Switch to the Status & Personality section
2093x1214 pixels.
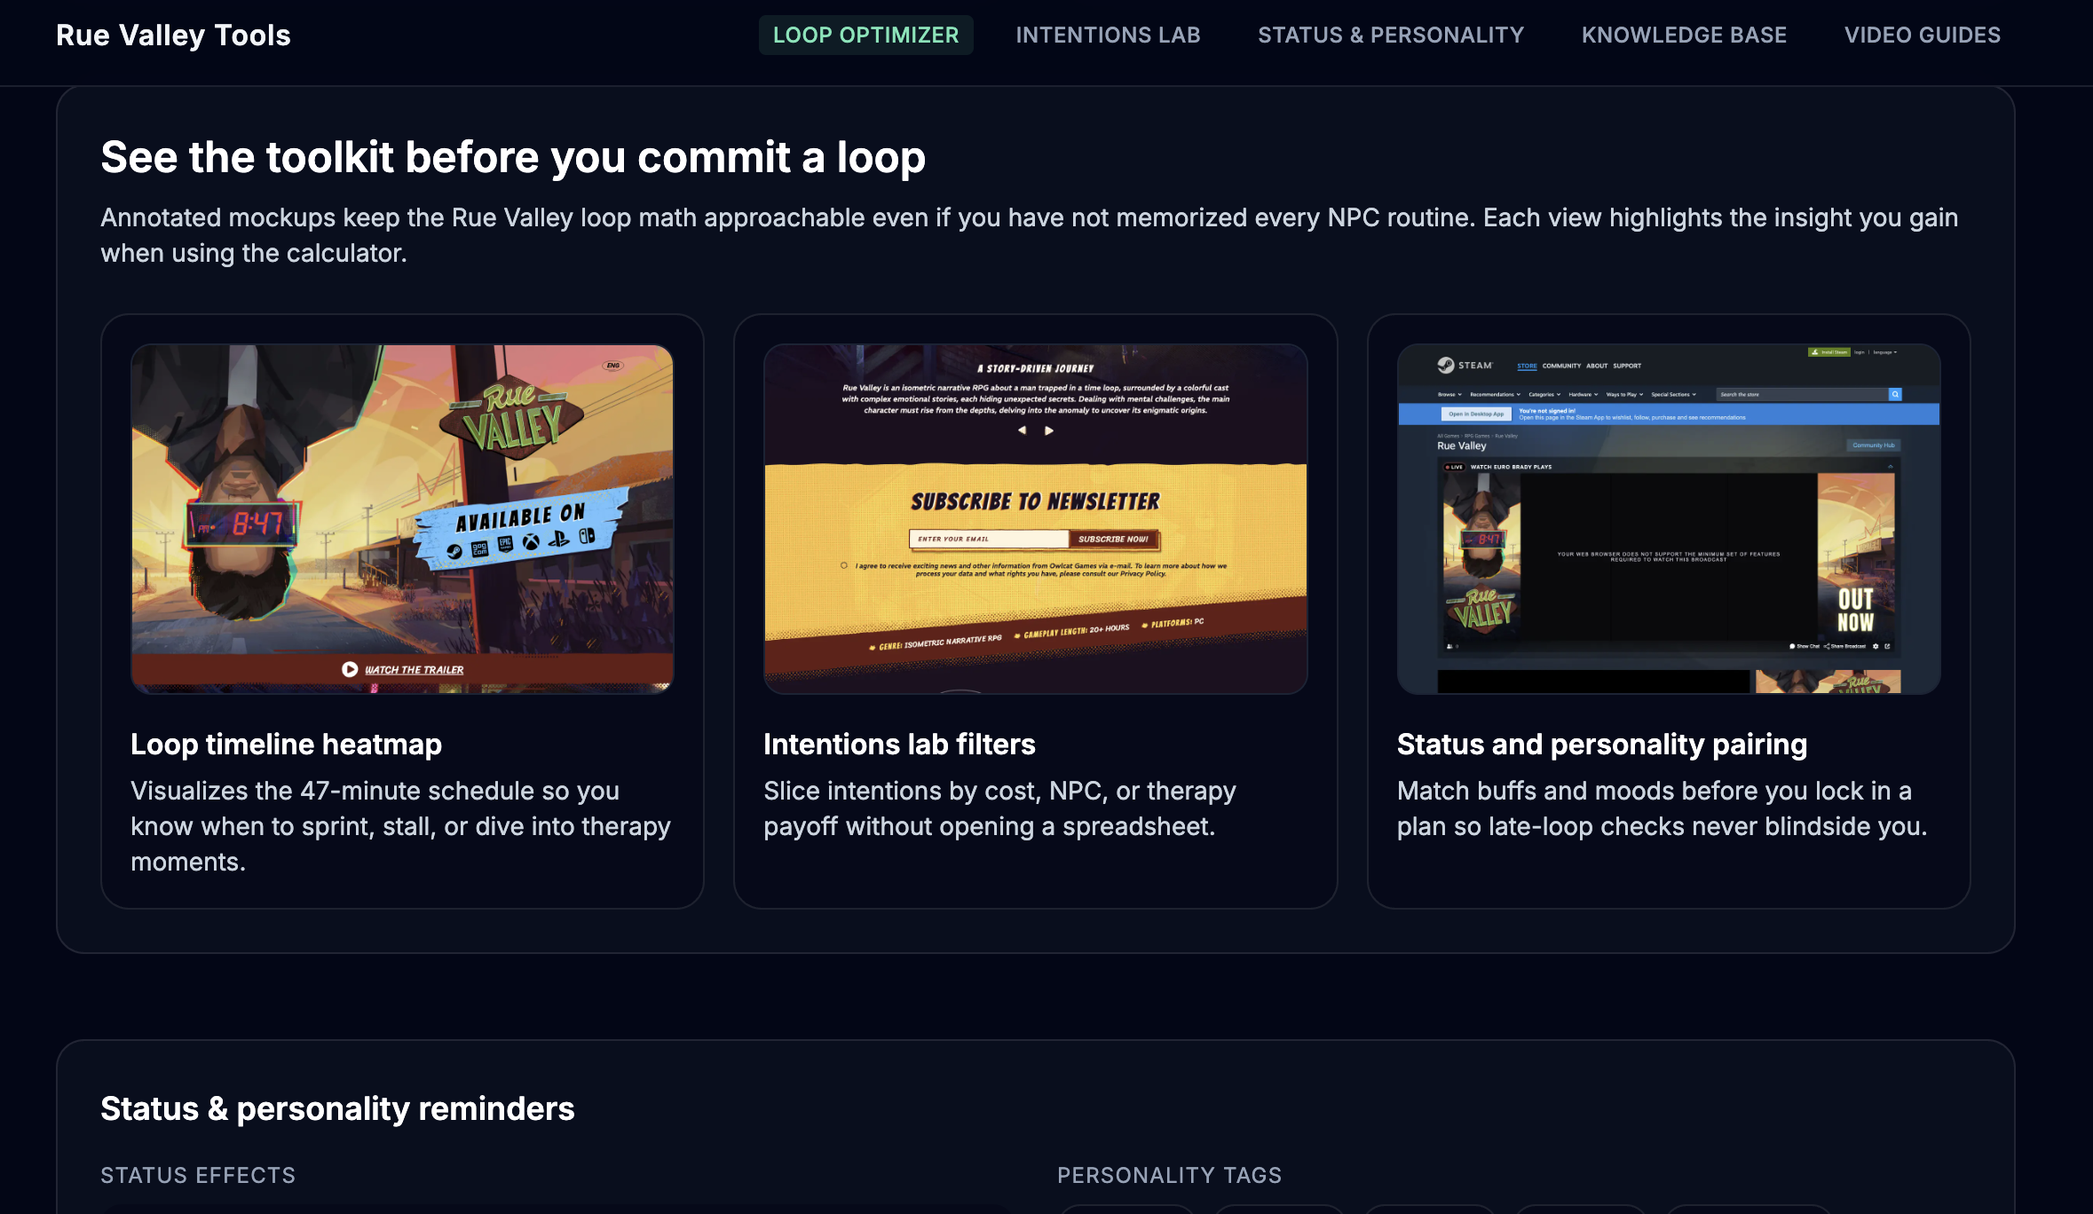click(x=1390, y=35)
